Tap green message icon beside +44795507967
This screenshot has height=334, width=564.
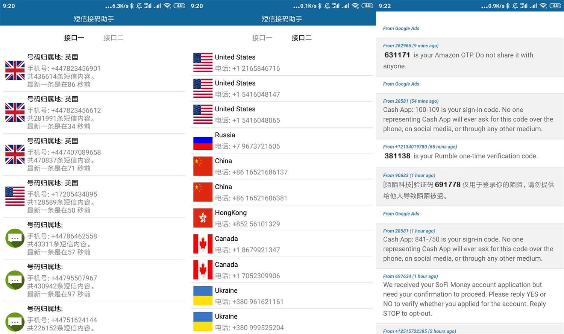click(15, 280)
